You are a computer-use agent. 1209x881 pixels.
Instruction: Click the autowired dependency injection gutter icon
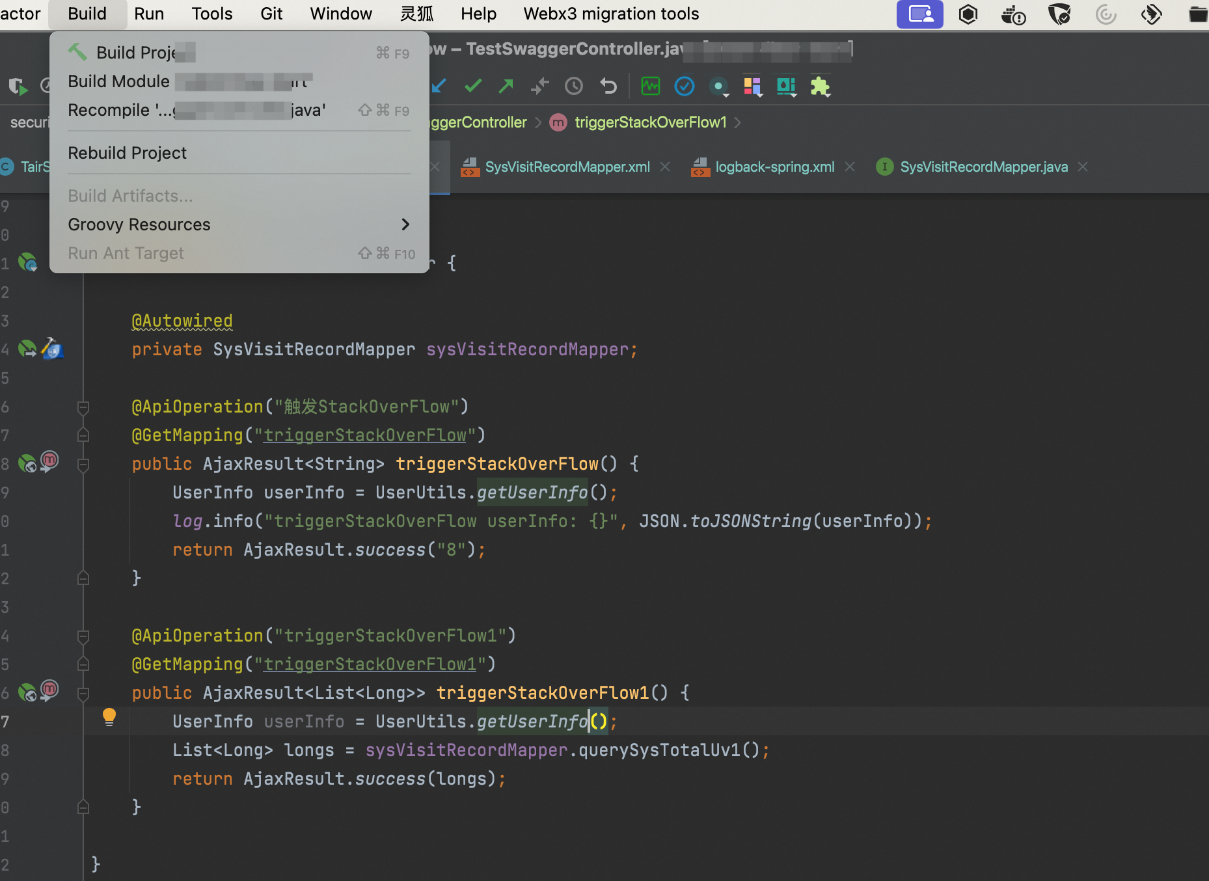coord(53,349)
